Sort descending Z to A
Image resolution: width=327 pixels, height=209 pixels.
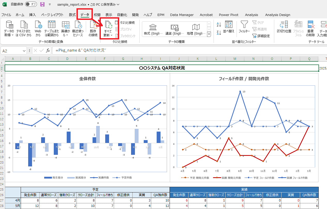click(219, 33)
